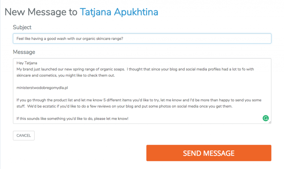The height and width of the screenshot is (169, 284).
Task: Click the Message field label
Action: pos(24,52)
